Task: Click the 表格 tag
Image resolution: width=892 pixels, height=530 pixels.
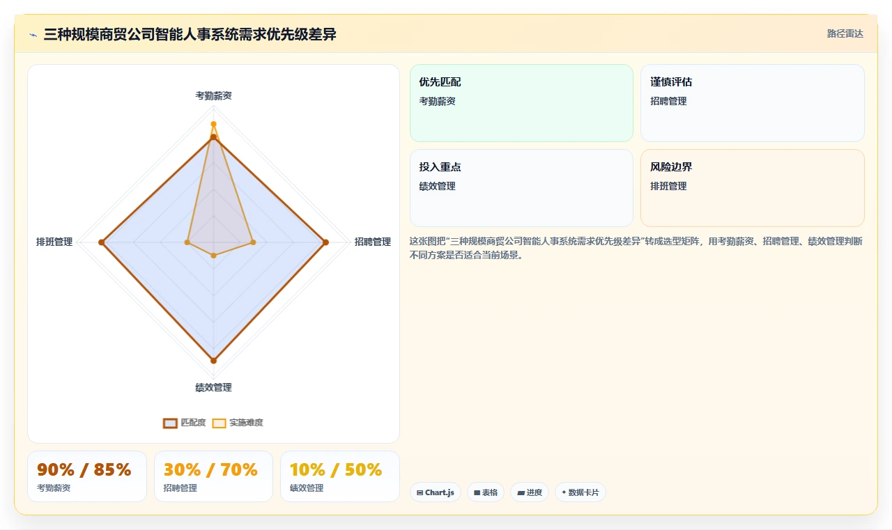Action: click(486, 492)
